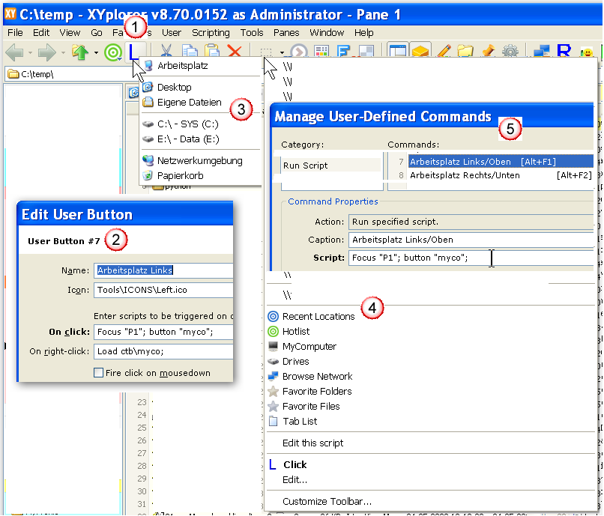
Task: Click Eigene Dateien in dropdown list
Action: (189, 103)
